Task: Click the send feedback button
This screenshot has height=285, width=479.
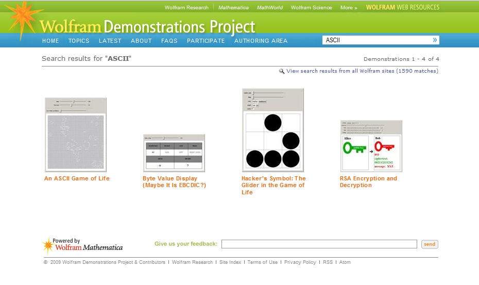Action: [x=430, y=244]
